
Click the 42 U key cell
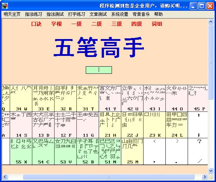point(132,98)
